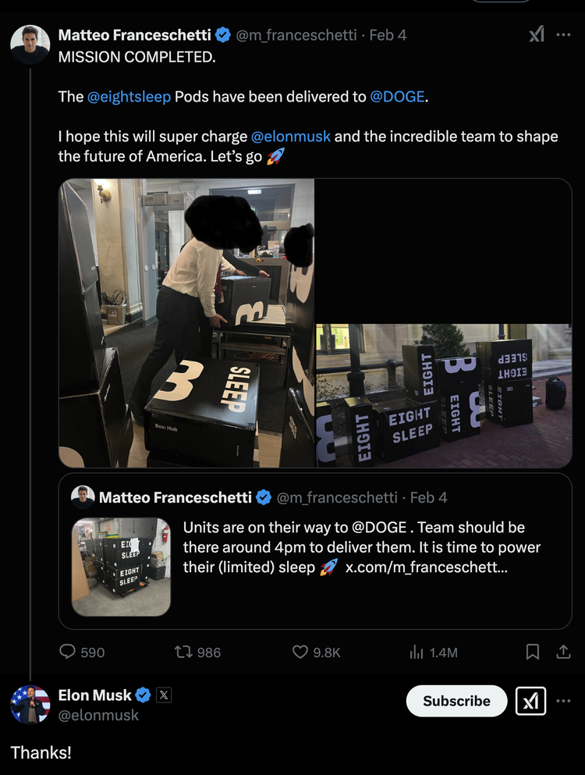The height and width of the screenshot is (775, 585).
Task: Click the X affiliate badge next to Elon Musk
Action: [x=164, y=695]
